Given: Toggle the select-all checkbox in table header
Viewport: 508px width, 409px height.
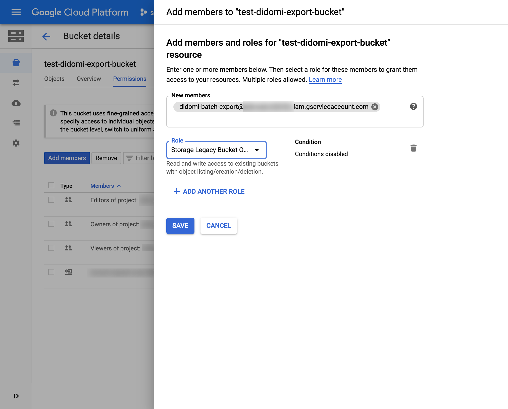Looking at the screenshot, I should tap(51, 185).
